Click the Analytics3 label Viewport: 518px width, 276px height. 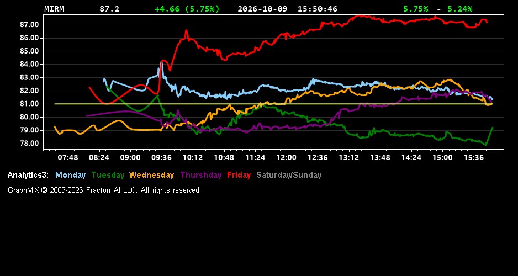(x=28, y=176)
